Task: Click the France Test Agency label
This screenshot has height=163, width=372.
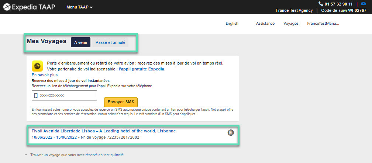Action: pos(294,10)
